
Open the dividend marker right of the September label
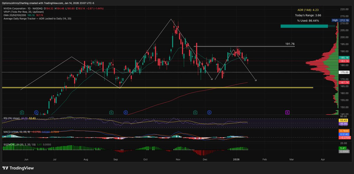[x=125, y=112]
